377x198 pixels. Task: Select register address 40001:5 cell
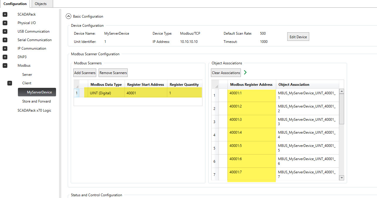tap(251, 148)
